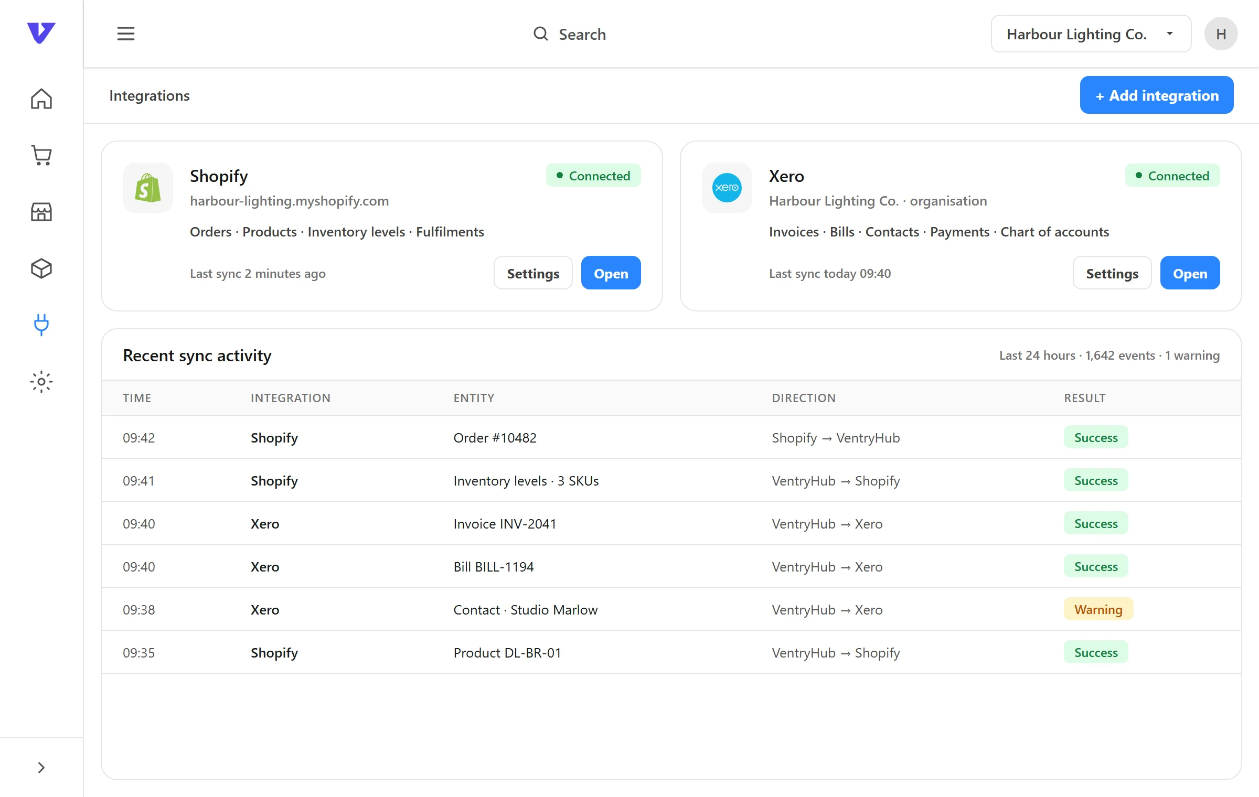
Task: Click the Add integration button
Action: [x=1157, y=95]
